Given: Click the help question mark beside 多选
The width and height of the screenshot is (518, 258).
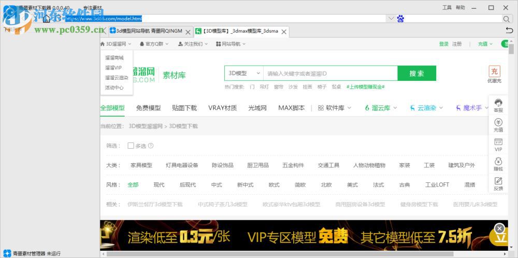Looking at the screenshot, I should 151,146.
